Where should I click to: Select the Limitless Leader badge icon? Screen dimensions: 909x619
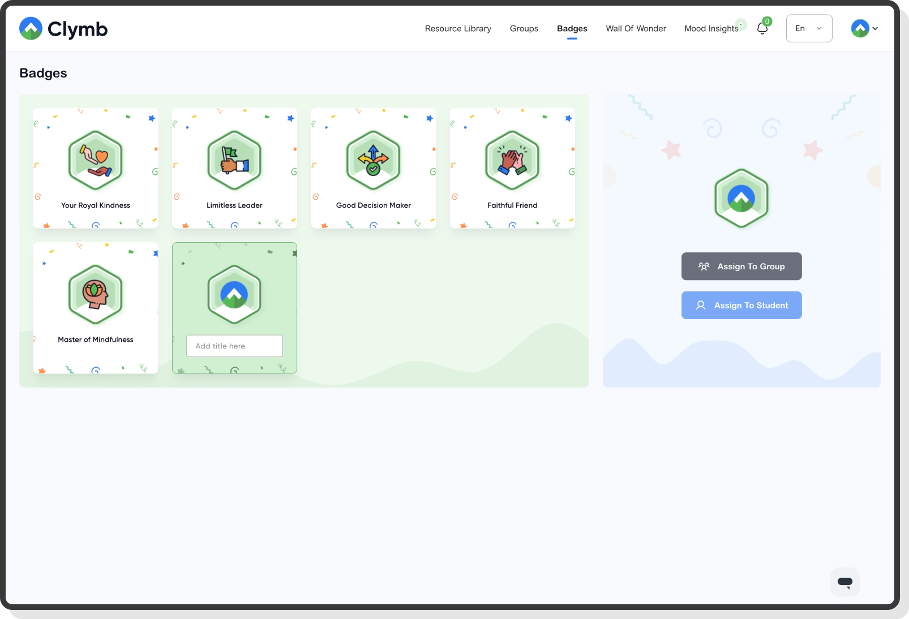[x=234, y=160]
